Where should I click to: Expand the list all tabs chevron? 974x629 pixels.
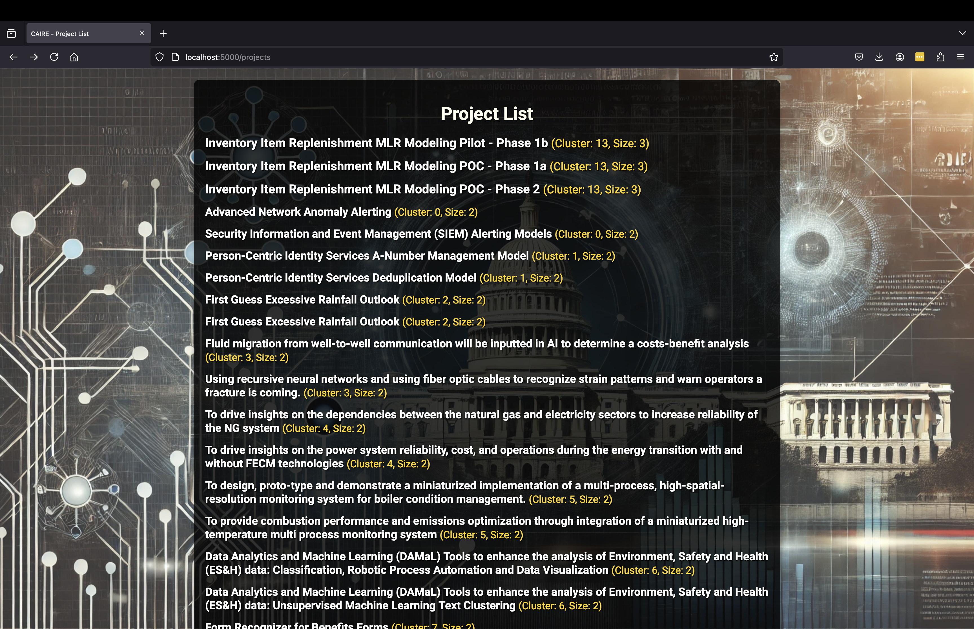coord(962,33)
